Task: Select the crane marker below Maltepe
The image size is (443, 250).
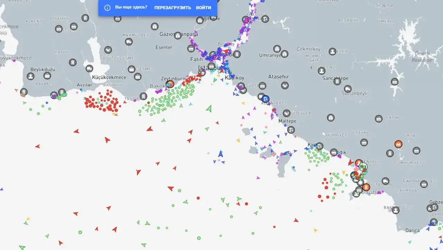Action: pos(291,130)
